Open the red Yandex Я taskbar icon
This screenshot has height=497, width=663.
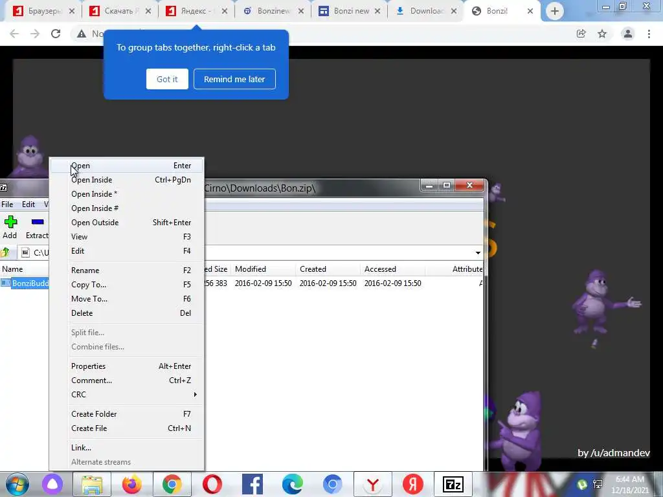click(x=413, y=484)
